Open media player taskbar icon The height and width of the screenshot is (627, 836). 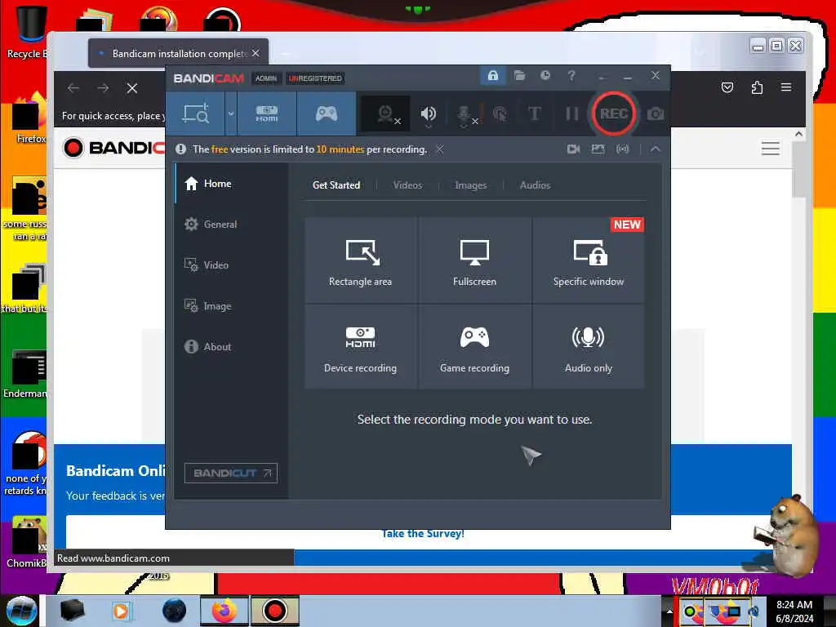[121, 611]
